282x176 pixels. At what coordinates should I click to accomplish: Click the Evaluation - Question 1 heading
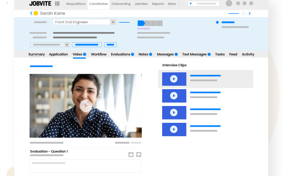(x=49, y=151)
